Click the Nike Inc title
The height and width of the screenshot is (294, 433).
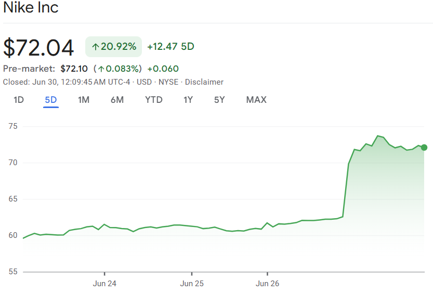pos(31,8)
